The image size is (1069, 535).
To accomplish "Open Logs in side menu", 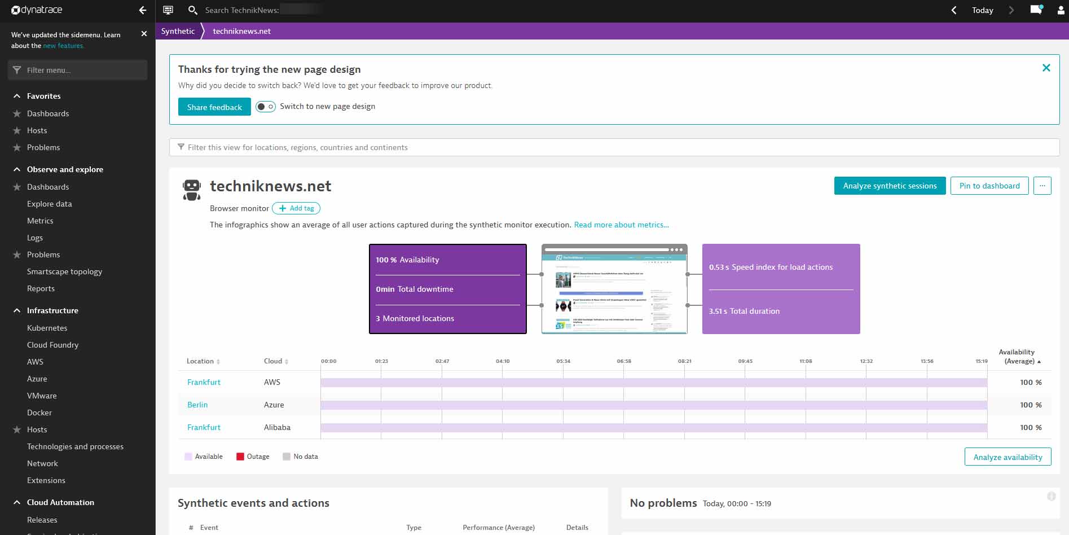I will click(35, 238).
